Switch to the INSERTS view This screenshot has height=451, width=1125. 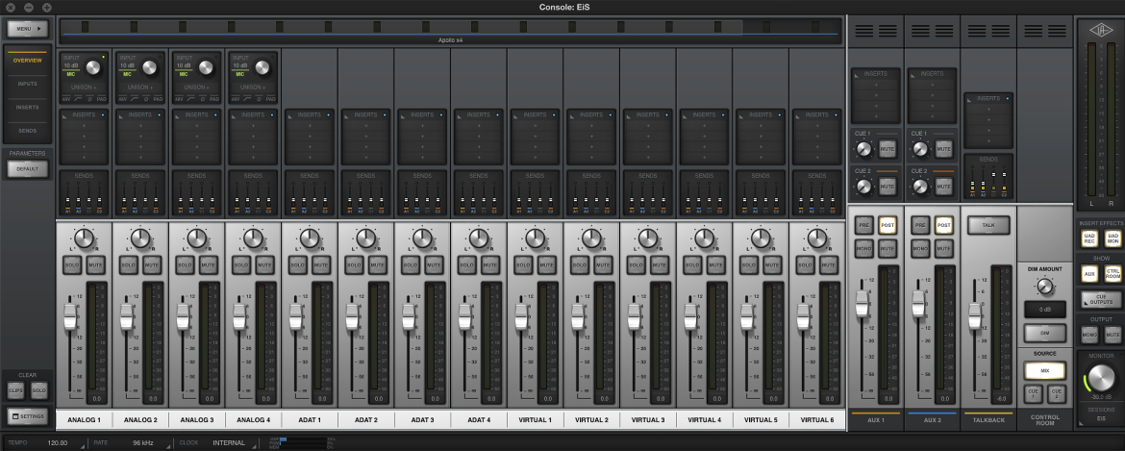pos(27,108)
